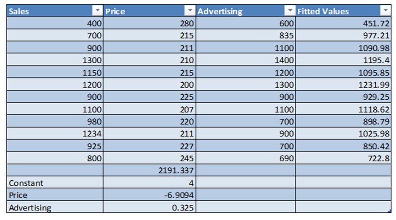Viewport: 396px width, 220px height.
Task: Select the Sales cell with 1234
Action: click(x=55, y=133)
